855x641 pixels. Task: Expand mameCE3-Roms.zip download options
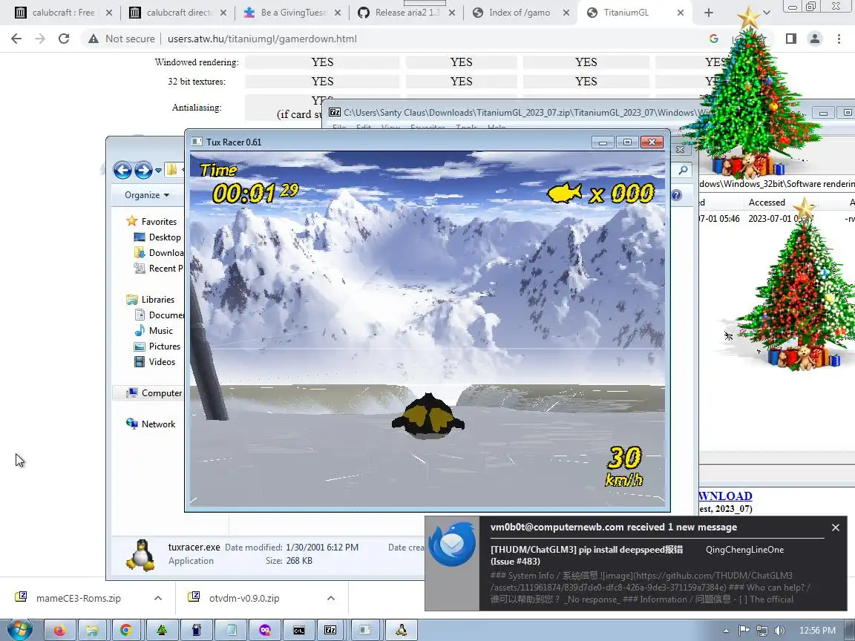[157, 598]
